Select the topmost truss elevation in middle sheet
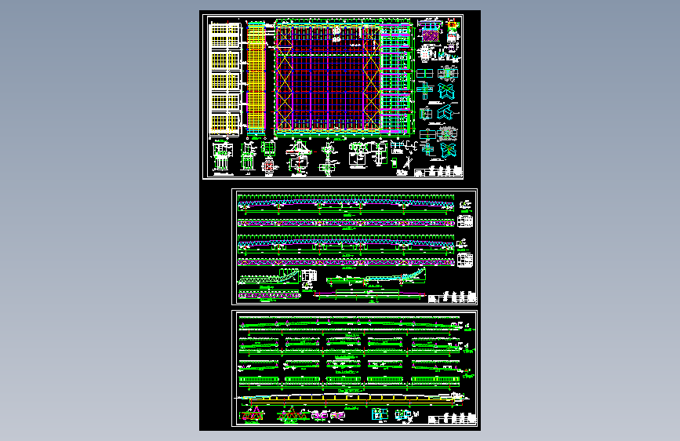 pos(346,205)
